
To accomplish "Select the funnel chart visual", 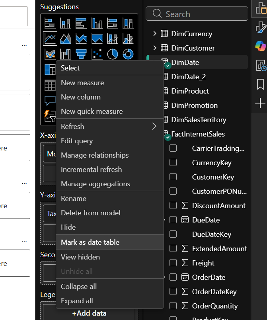I will (x=81, y=54).
